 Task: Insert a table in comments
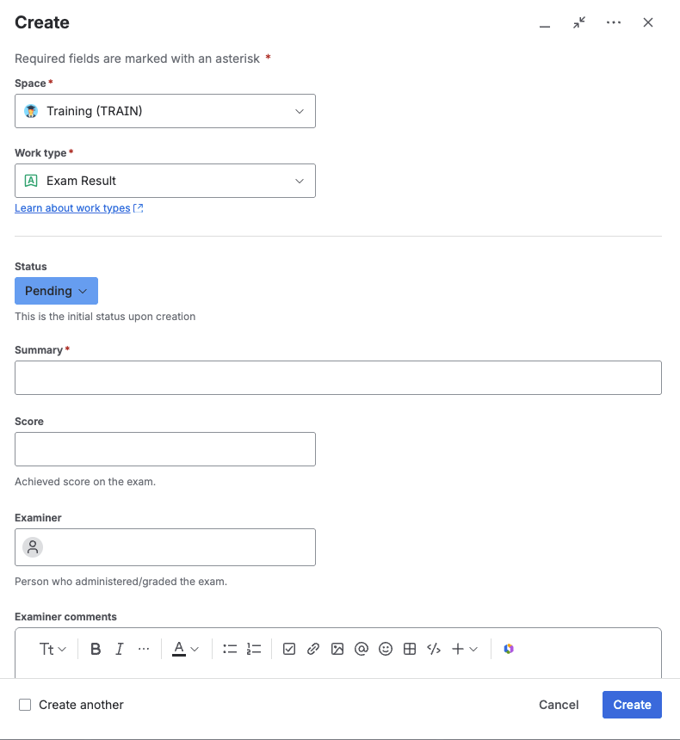410,649
